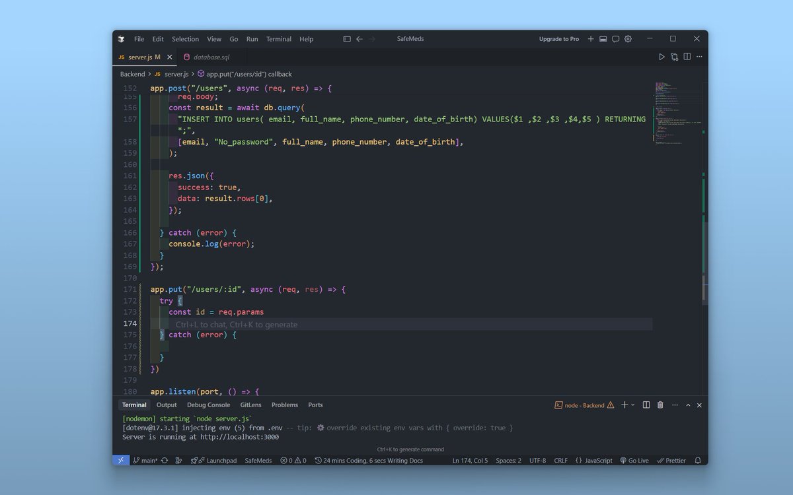Go forward with the right arrow
The height and width of the screenshot is (495, 793).
(x=372, y=39)
